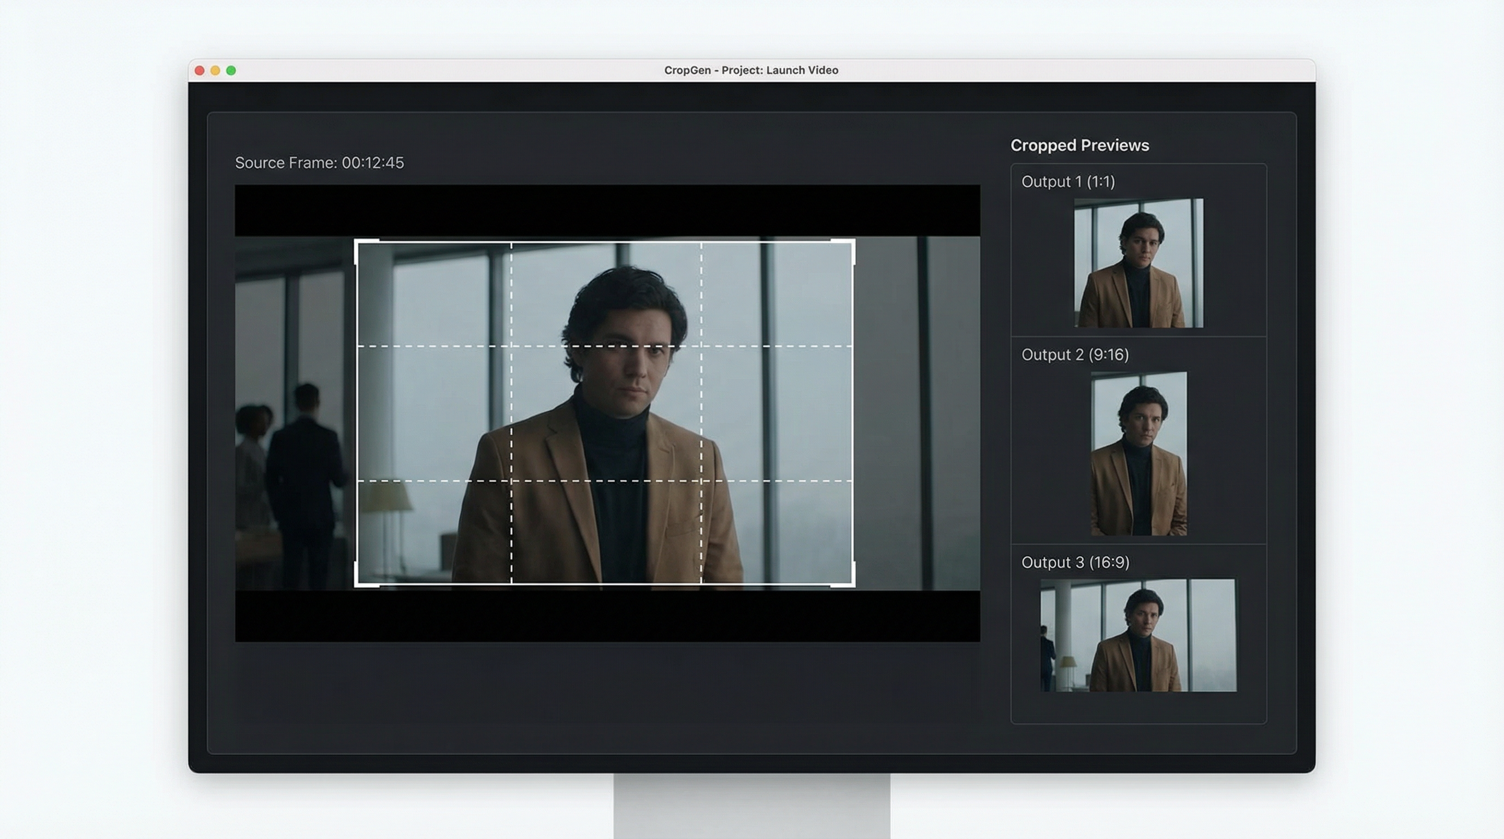Click the top-left crop corner handle
This screenshot has width=1504, height=839.
(357, 241)
